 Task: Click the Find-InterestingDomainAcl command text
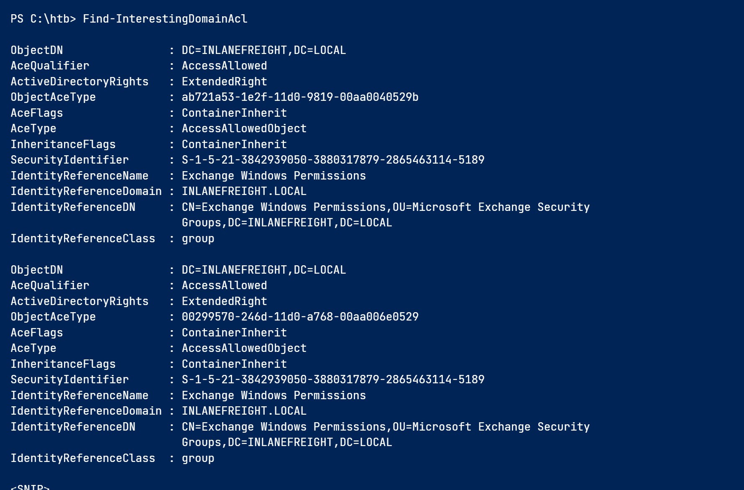coord(165,19)
